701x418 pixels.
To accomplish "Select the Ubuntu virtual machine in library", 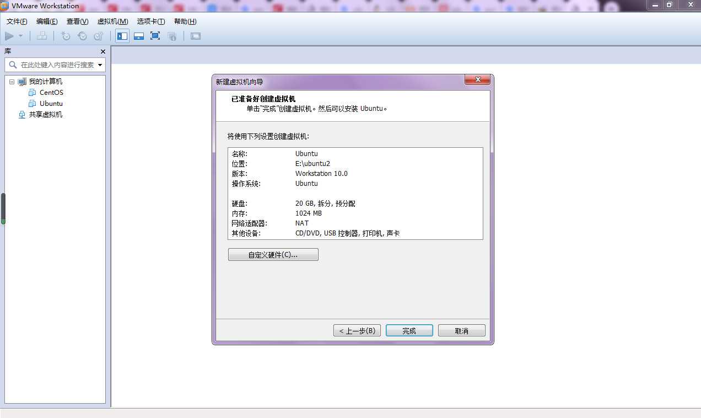I will tap(51, 104).
